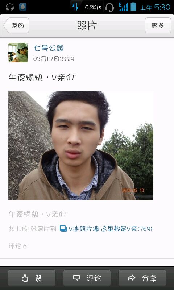
Task: Go back with the 返回 button
Action: click(16, 25)
